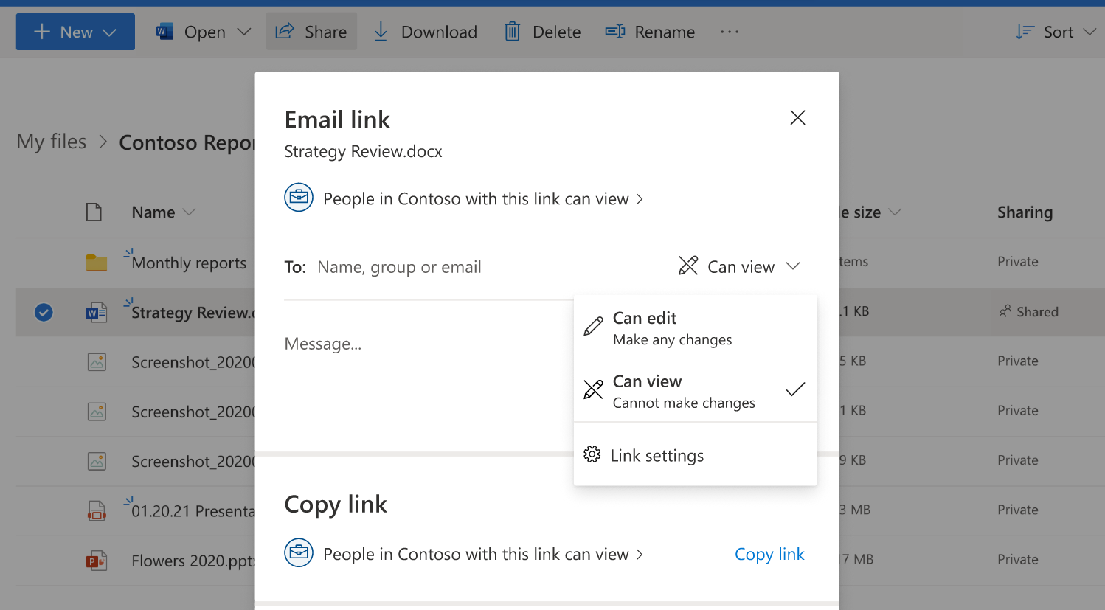Expand the Name column sort chevron
Viewport: 1105px width, 610px height.
[x=190, y=212]
